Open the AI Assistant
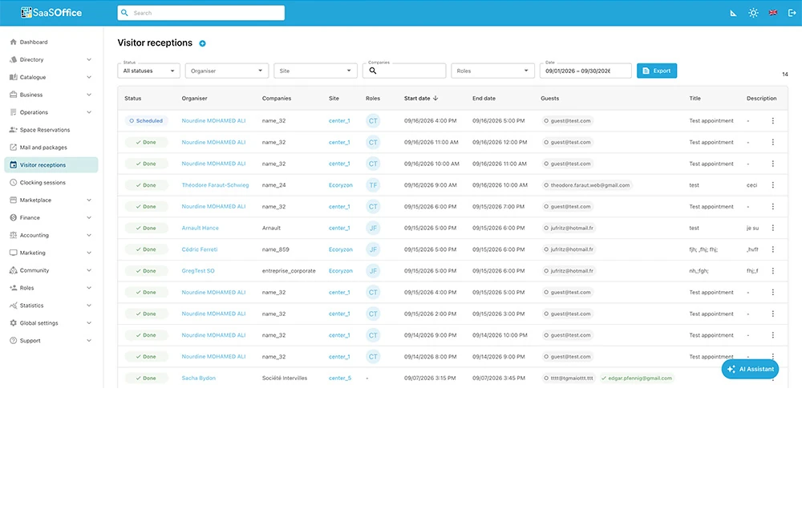Screen dimensions: 802x506 point(750,369)
